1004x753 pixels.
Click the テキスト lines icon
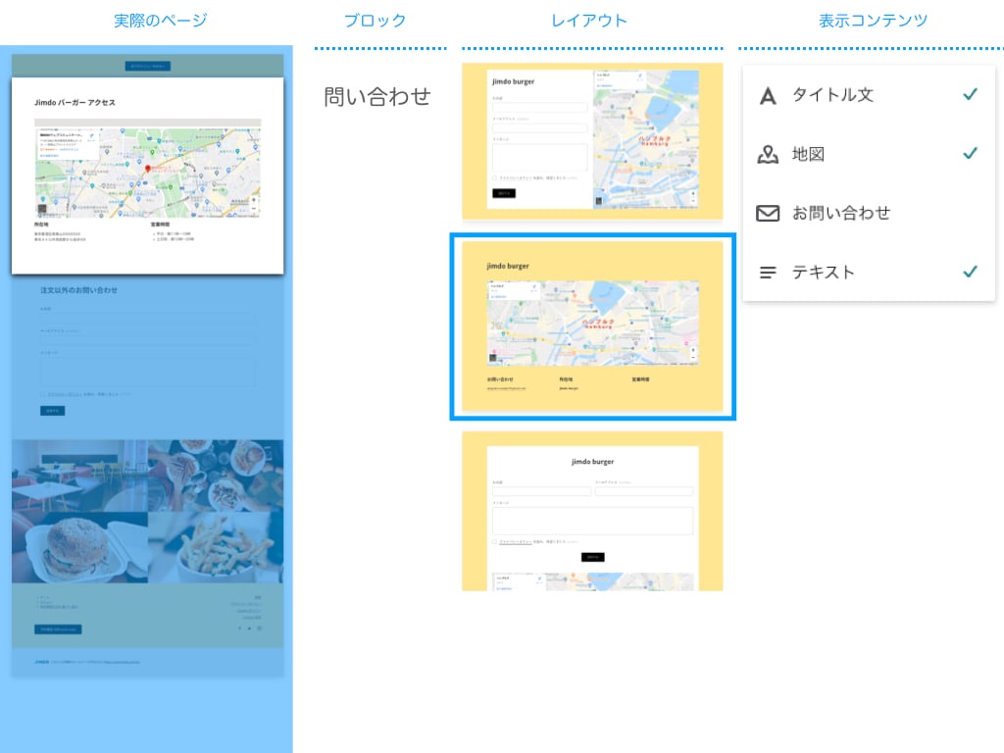[769, 273]
